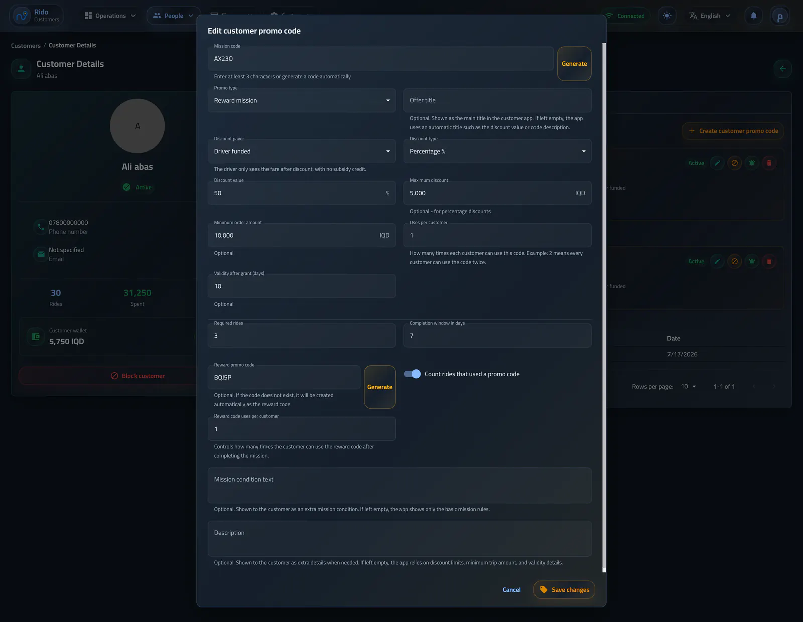Click the Description text area
This screenshot has height=622, width=803.
pyautogui.click(x=399, y=539)
